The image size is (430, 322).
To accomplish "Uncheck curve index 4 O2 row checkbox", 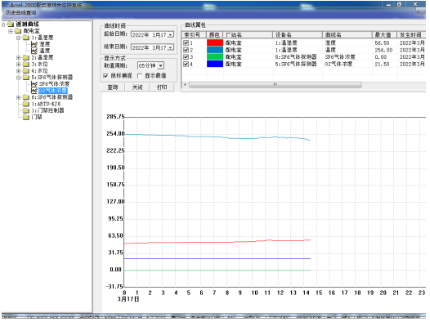I will tap(186, 64).
